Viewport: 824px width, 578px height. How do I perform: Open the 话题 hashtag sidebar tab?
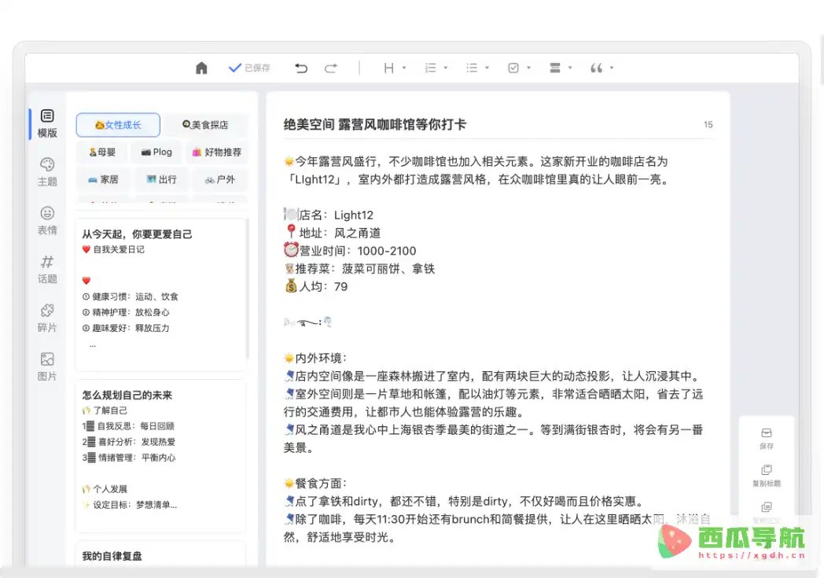point(47,270)
